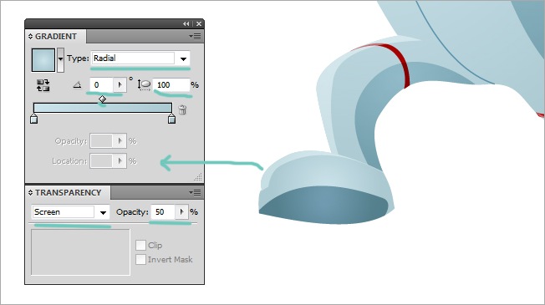Select the right gradient color stop
The width and height of the screenshot is (545, 305).
pos(171,119)
